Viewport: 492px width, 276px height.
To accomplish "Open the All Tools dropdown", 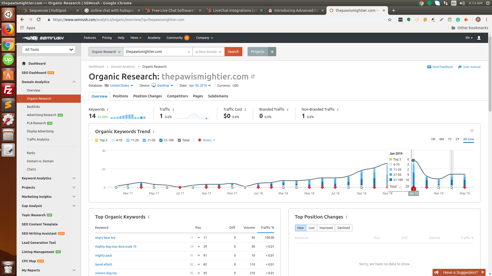I will [49, 50].
